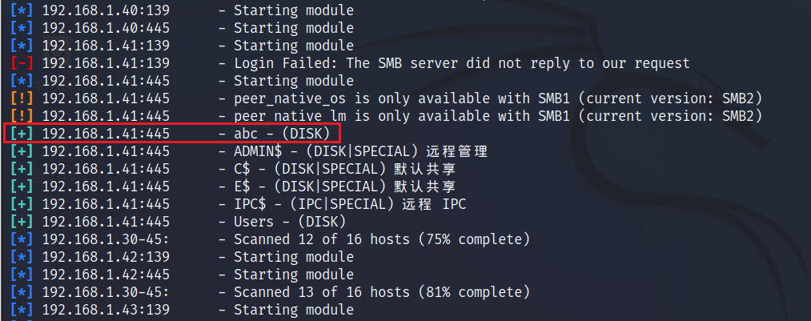Click the green [+] marker on the abc share line

[x=22, y=134]
